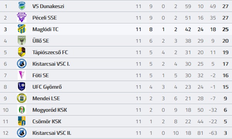Click the Kistarcsai VSC I. round logo
Viewport: 232px width, 139px height.
pos(22,63)
